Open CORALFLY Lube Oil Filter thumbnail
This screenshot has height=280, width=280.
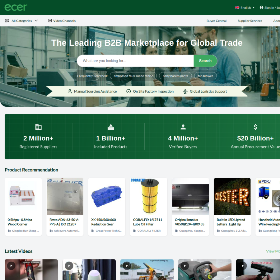(149, 196)
